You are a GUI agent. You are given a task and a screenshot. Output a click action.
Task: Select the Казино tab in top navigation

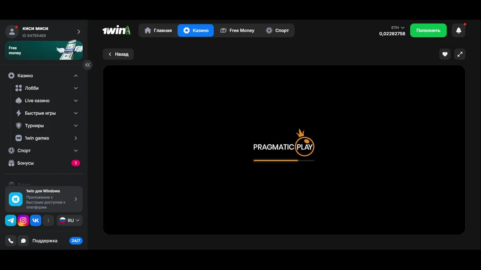coord(196,30)
